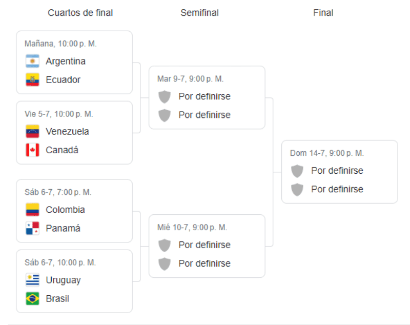410x325 pixels.
Task: Click the bottom shield icon in Mié 10-7 semifinal
Action: [x=165, y=263]
